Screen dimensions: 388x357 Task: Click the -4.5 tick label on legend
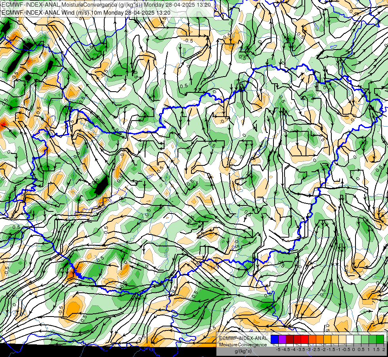(x=285, y=349)
